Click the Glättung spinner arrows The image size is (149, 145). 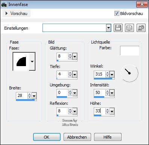click(70, 56)
